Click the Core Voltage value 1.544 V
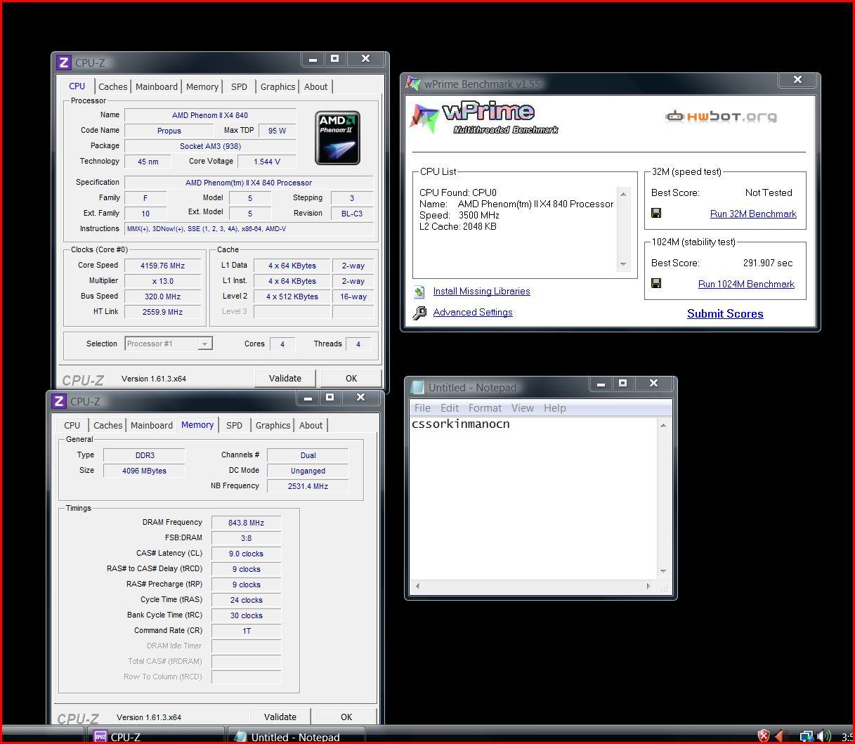This screenshot has height=744, width=855. click(x=266, y=162)
